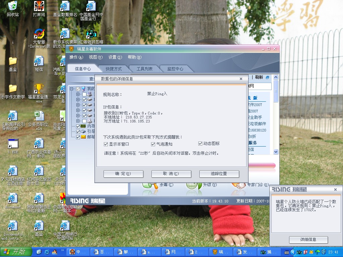Uncheck the 引导区 scan target checkbox
343x257 pixels.
pos(78,132)
